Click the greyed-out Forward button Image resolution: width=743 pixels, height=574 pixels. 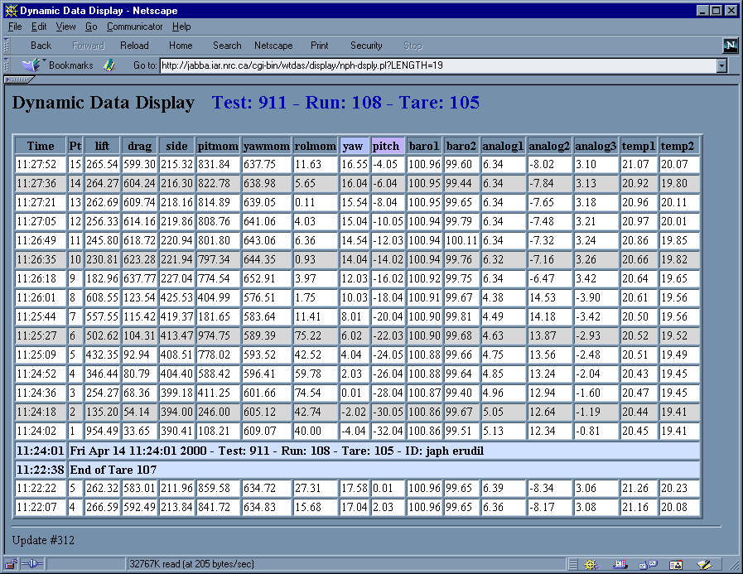point(88,46)
